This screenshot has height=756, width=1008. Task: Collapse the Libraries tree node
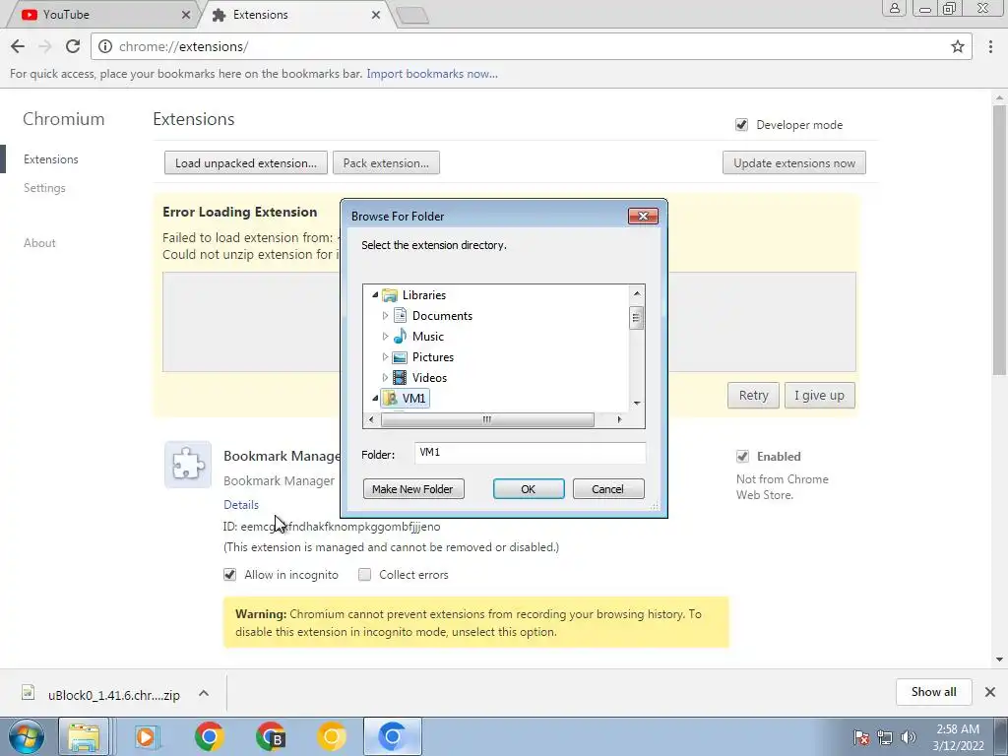click(375, 295)
